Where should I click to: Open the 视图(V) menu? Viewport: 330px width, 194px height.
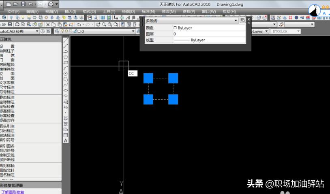51,12
